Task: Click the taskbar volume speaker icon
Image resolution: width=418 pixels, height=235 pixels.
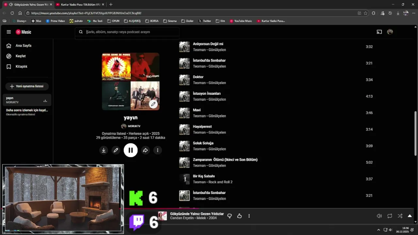Action: pyautogui.click(x=390, y=230)
